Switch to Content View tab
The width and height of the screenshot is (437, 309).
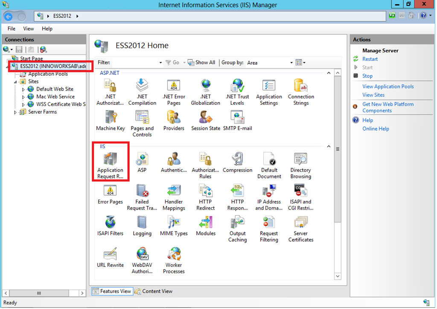154,291
